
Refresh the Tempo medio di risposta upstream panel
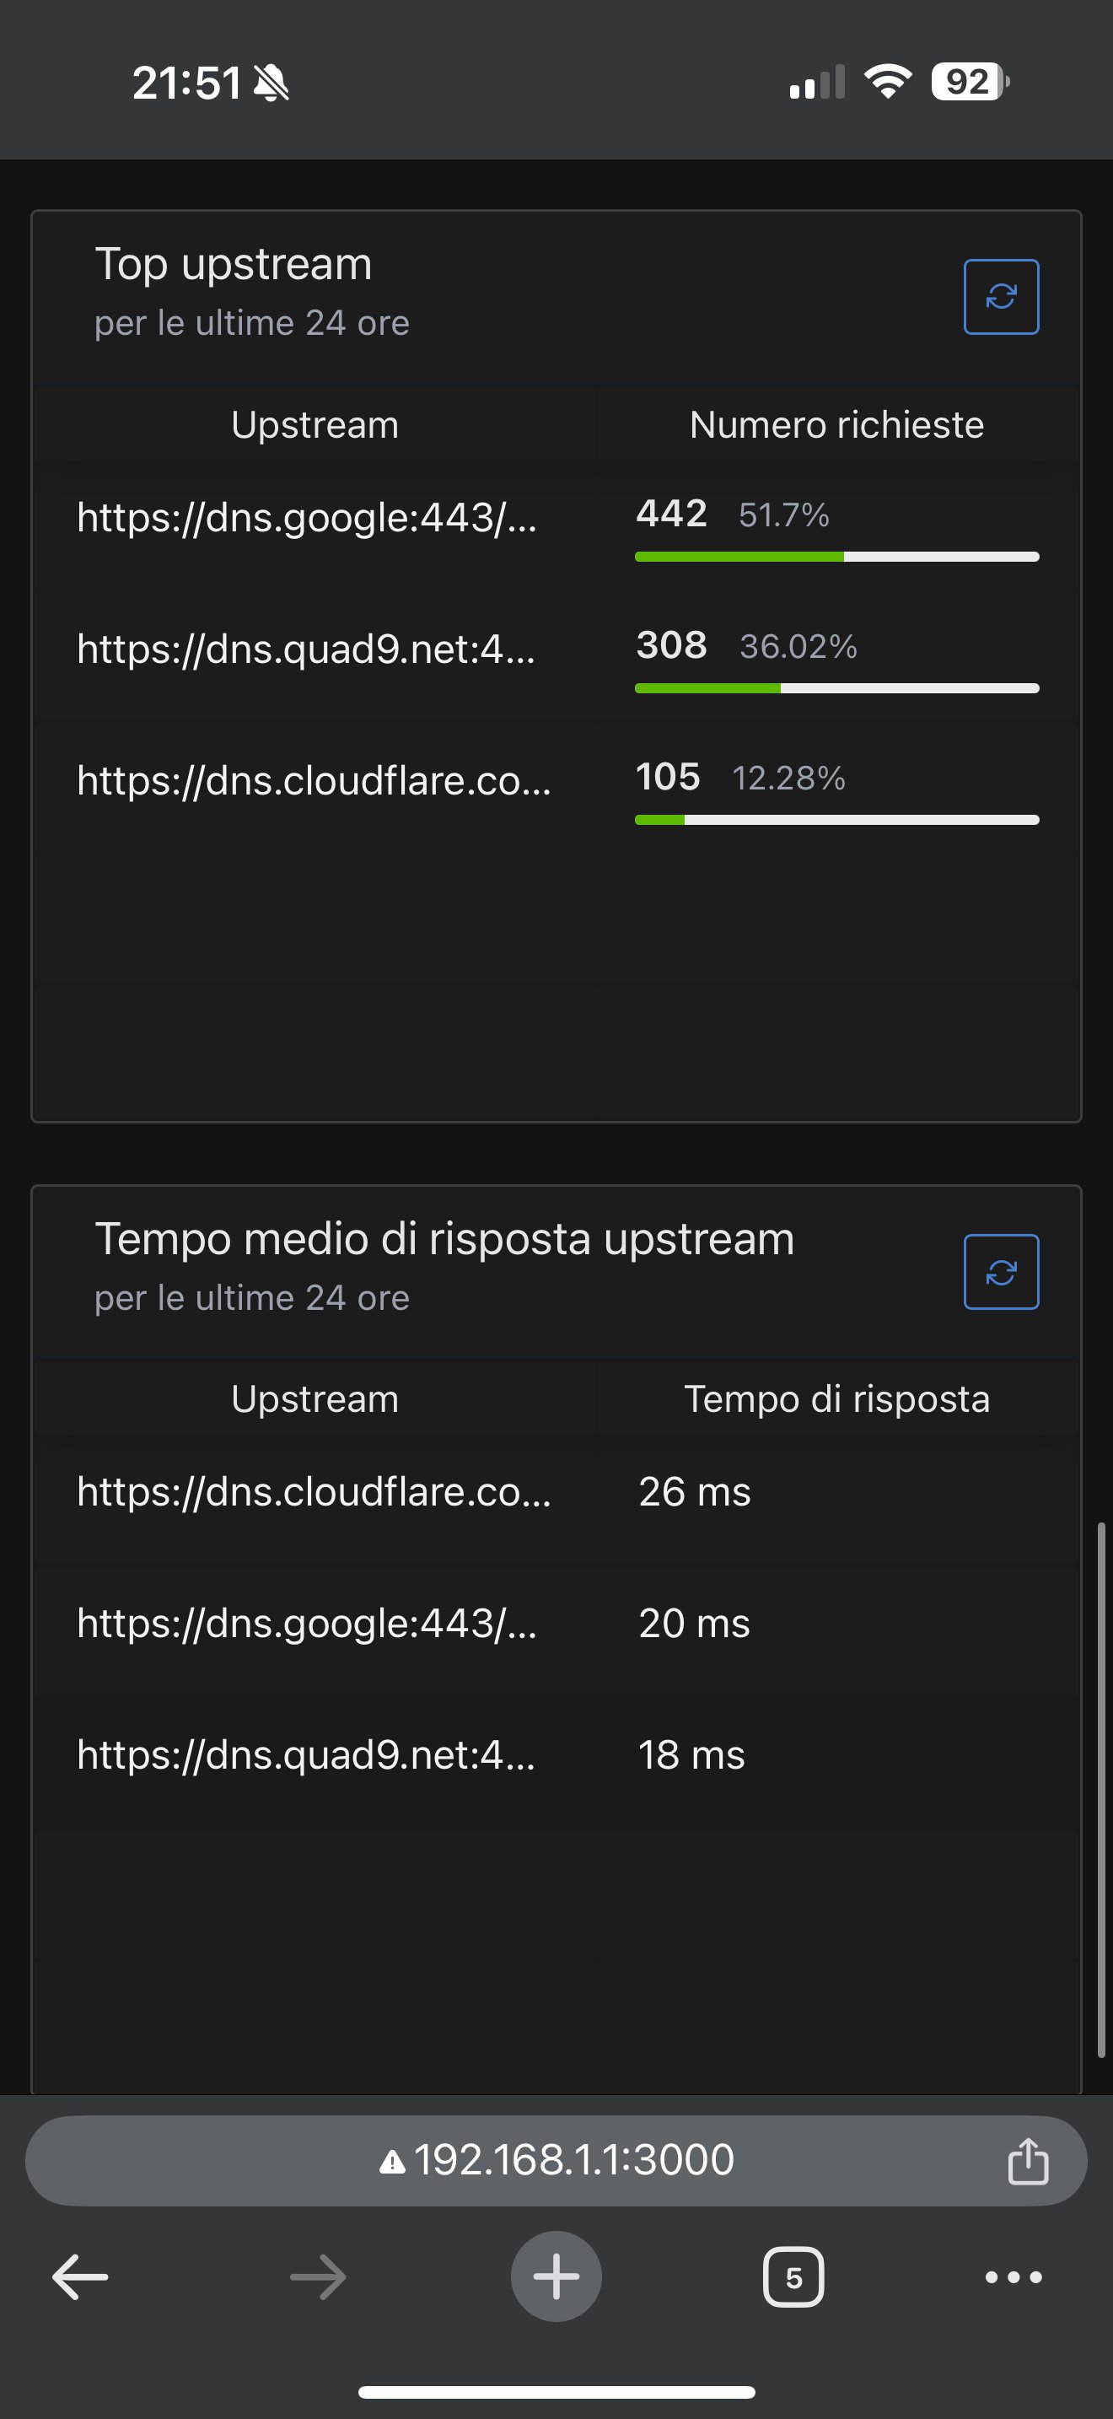[1000, 1271]
